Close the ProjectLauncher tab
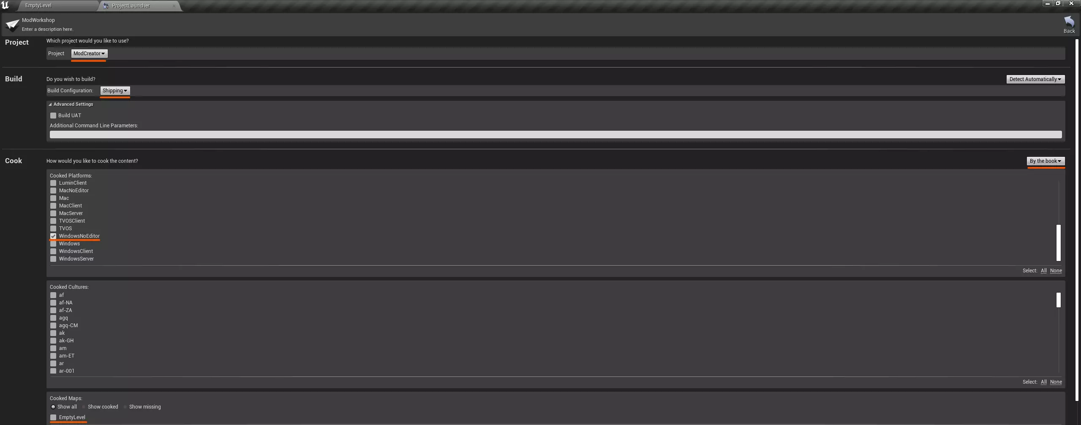Image resolution: width=1081 pixels, height=425 pixels. tap(174, 6)
